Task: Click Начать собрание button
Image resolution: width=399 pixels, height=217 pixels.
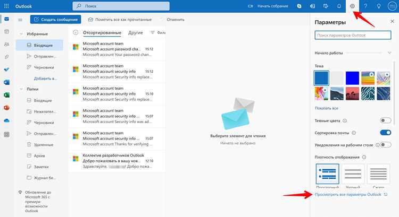Action: click(268, 6)
